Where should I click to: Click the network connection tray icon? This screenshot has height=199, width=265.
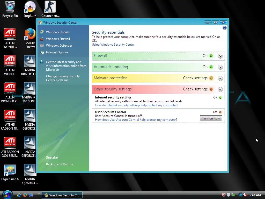[240, 195]
